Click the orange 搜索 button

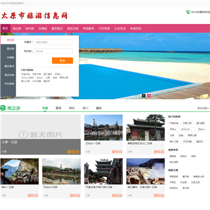click(62, 61)
